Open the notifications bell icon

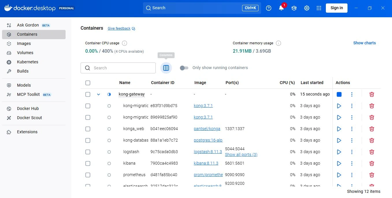coord(281,8)
